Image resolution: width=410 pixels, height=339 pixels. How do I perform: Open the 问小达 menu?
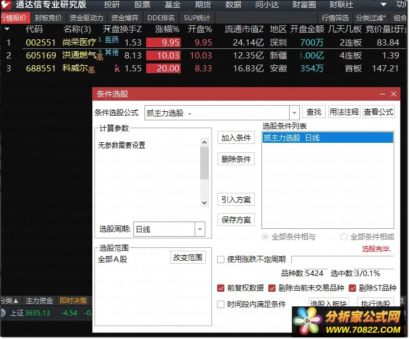click(267, 4)
